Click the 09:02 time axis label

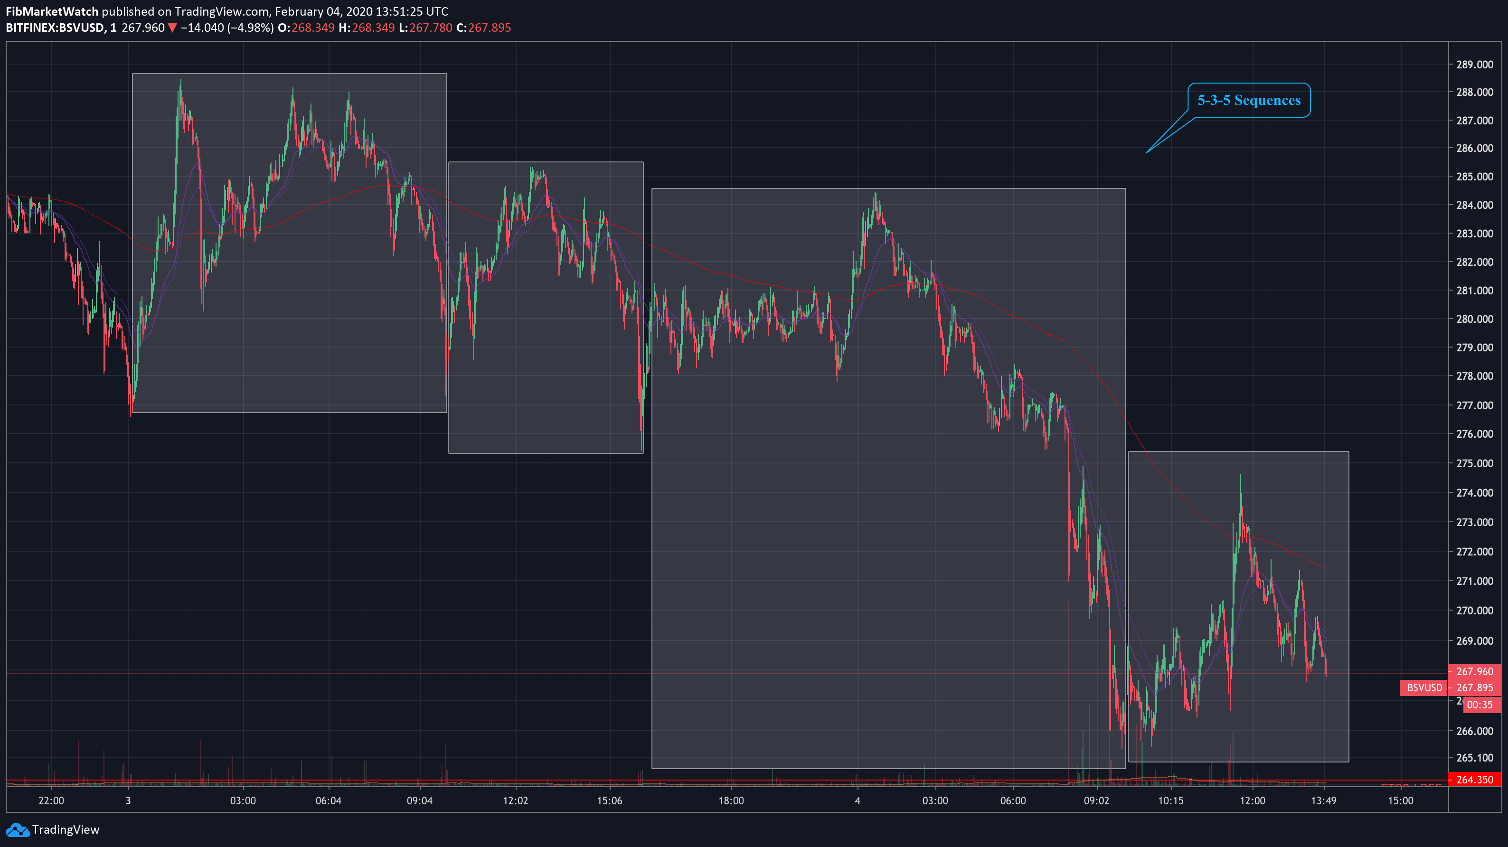point(1096,800)
